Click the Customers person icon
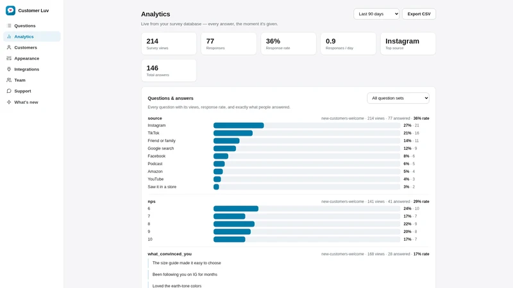The width and height of the screenshot is (513, 288). click(9, 47)
